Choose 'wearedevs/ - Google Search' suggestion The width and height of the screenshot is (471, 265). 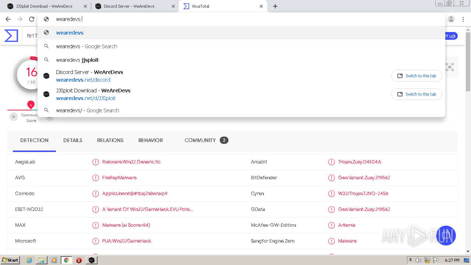[241, 110]
